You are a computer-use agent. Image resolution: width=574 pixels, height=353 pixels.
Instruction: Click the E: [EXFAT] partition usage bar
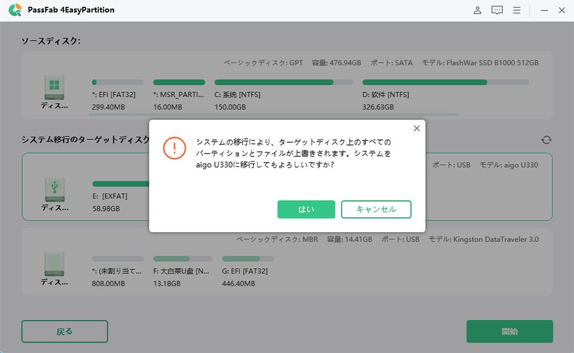point(121,184)
